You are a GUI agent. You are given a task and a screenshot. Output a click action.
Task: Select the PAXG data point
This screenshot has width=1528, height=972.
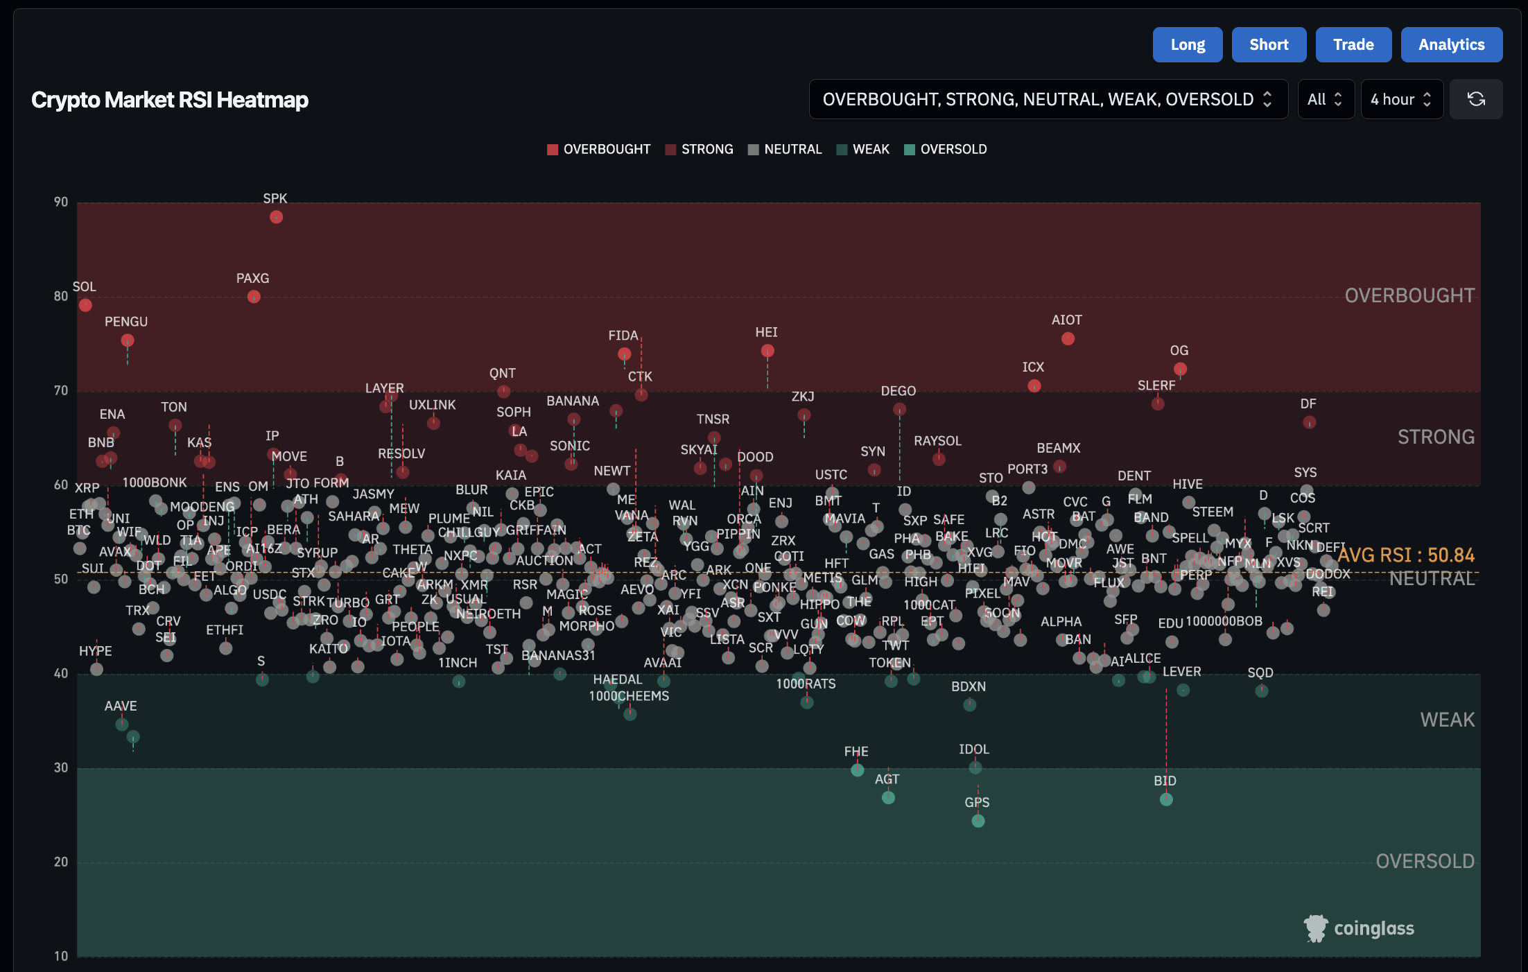(254, 297)
